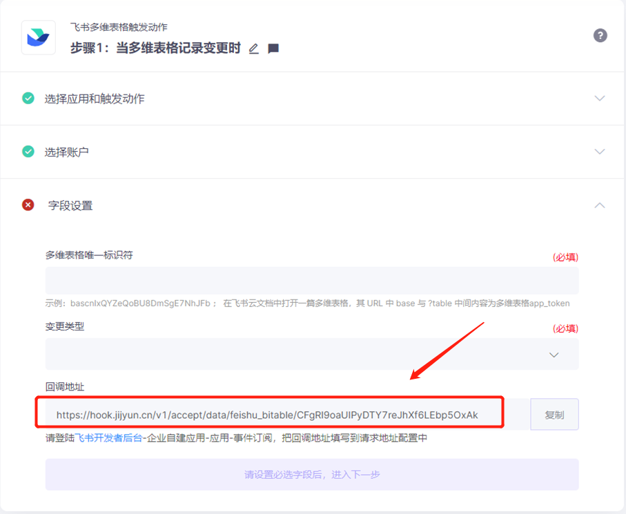Viewport: 626px width, 514px height.
Task: Click 请设置必选字段后，进入下一步 button
Action: click(x=312, y=475)
